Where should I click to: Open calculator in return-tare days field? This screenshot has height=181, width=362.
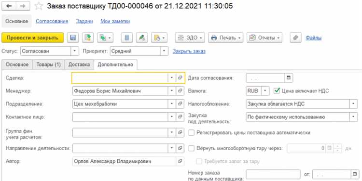[x=330, y=148]
